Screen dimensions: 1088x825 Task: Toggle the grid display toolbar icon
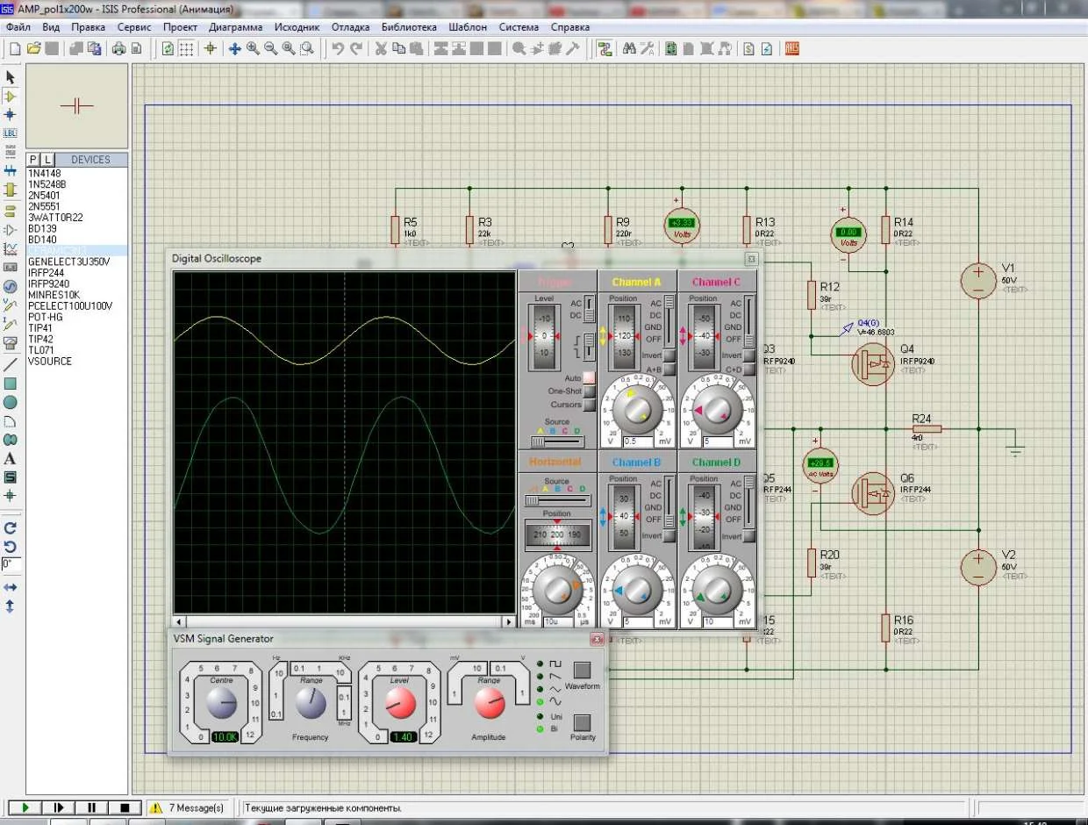(x=187, y=49)
